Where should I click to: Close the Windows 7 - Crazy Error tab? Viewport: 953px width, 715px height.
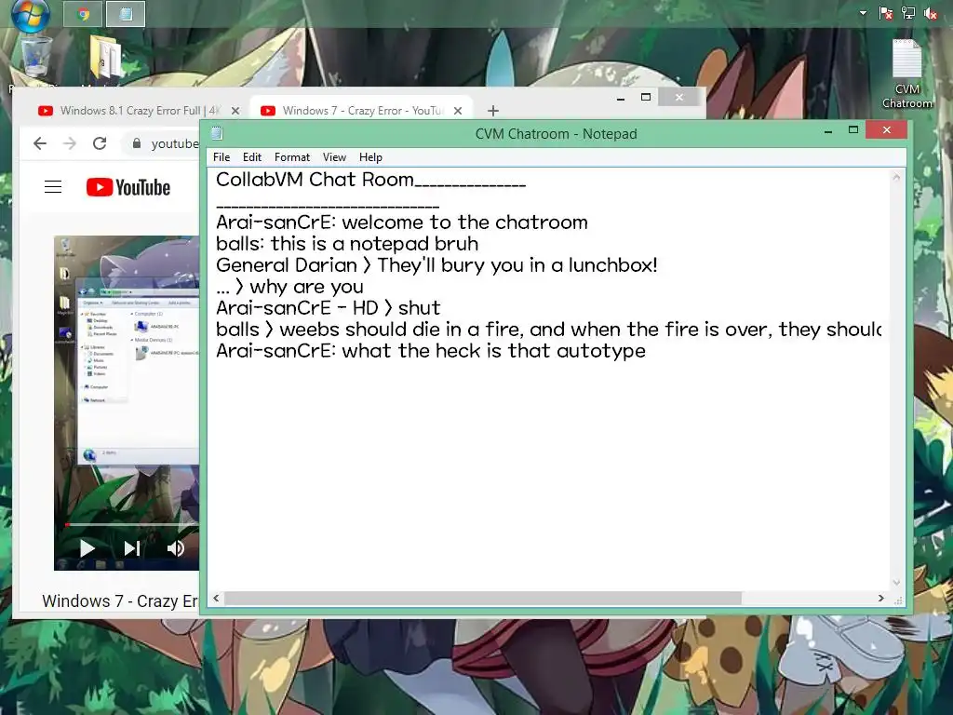(458, 111)
